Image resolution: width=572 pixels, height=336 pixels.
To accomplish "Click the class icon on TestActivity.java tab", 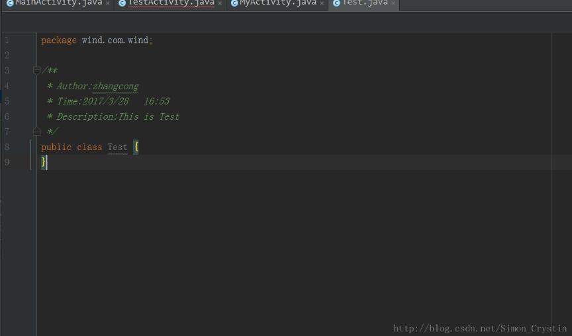I will 122,3.
